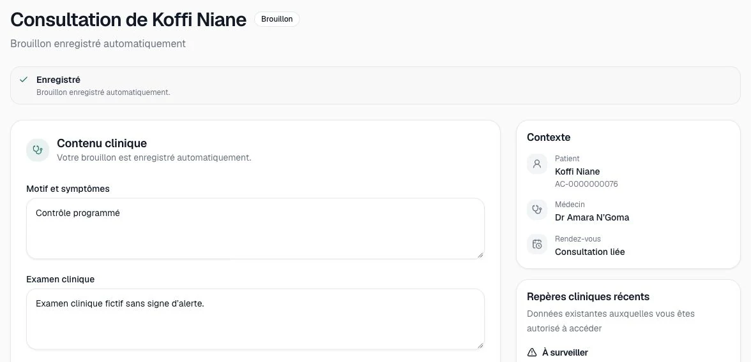Click the Contexte card heading
The image size is (751, 362).
pos(549,137)
